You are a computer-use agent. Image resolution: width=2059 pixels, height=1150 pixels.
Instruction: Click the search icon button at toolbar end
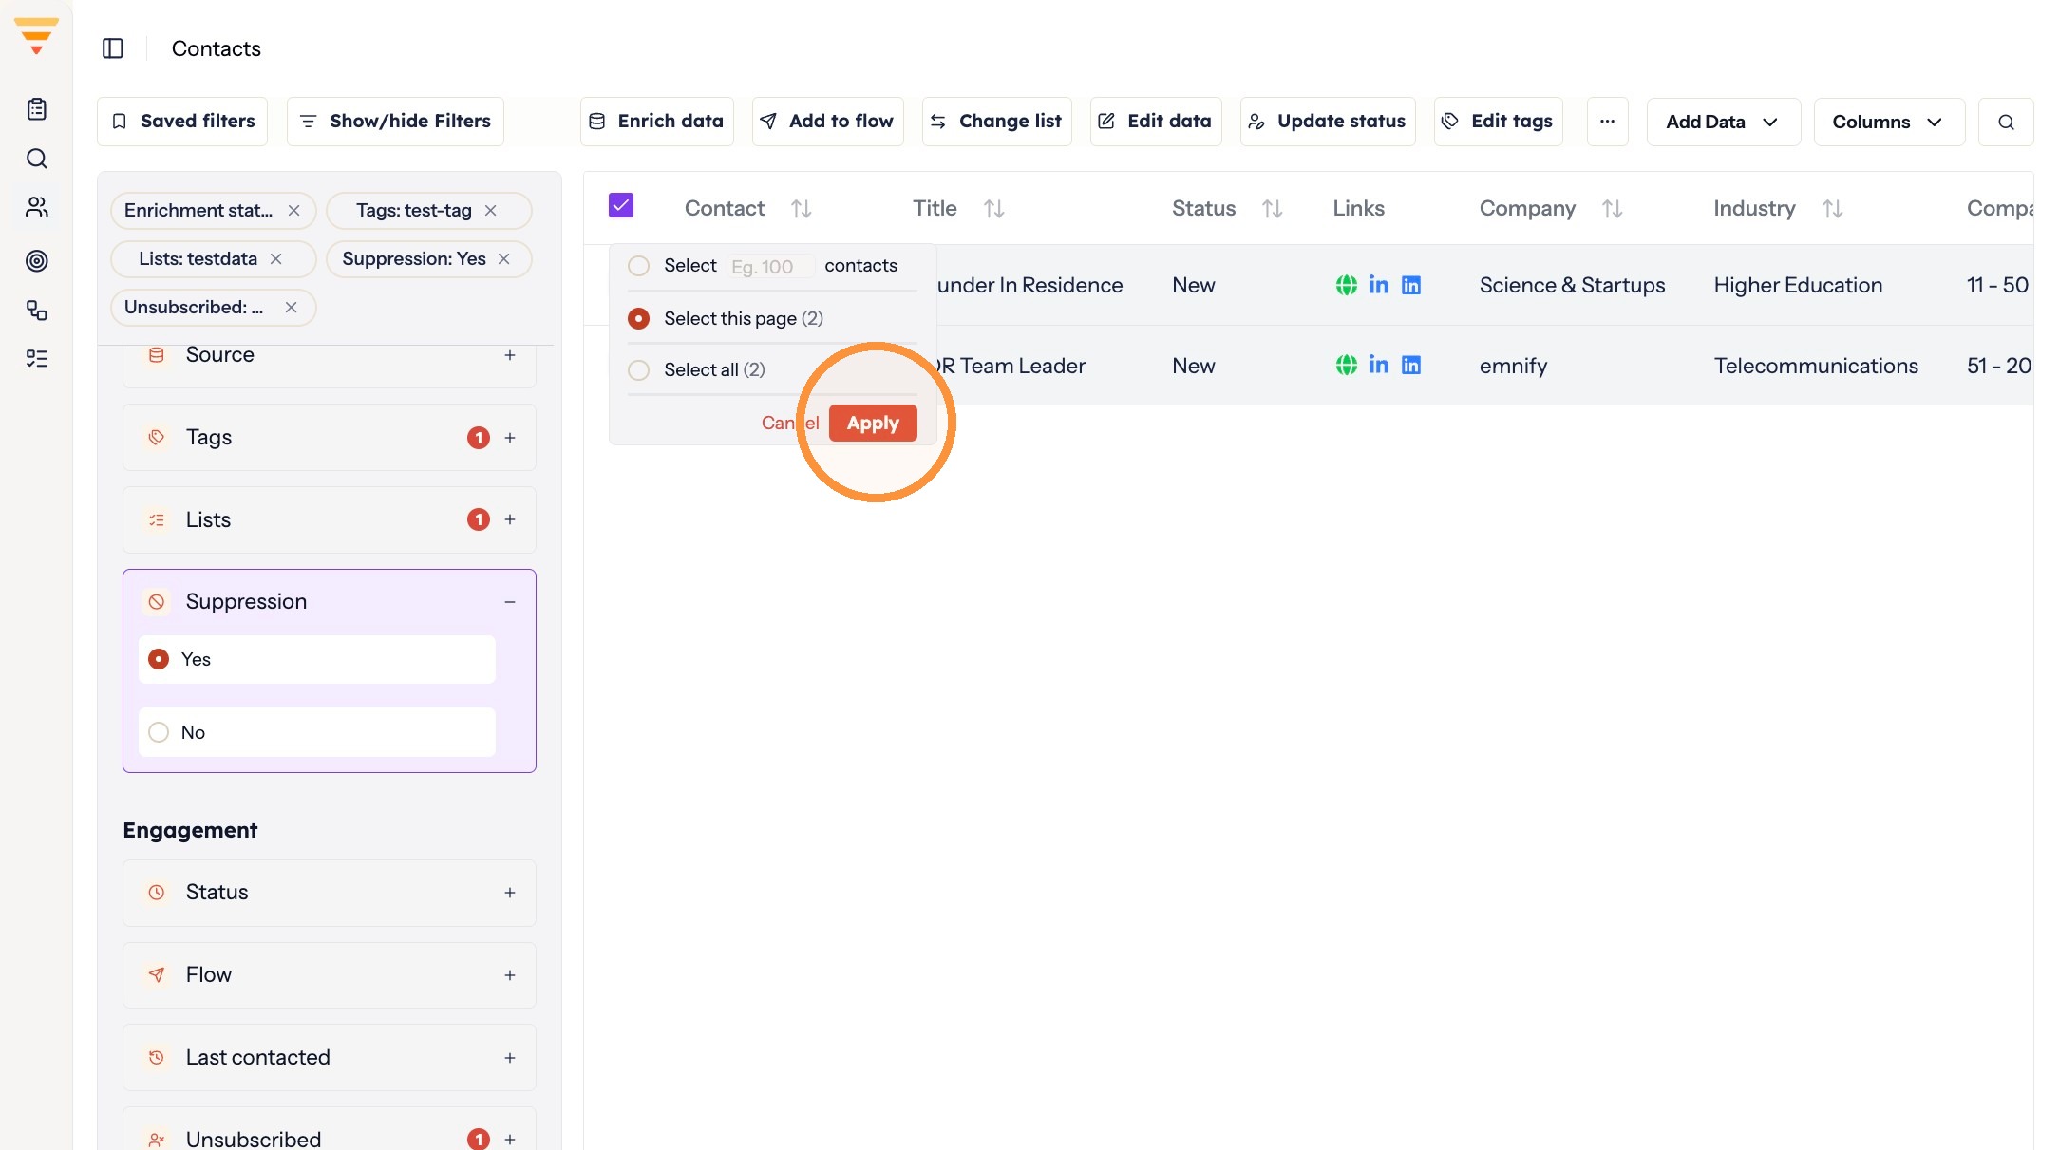coord(2005,122)
